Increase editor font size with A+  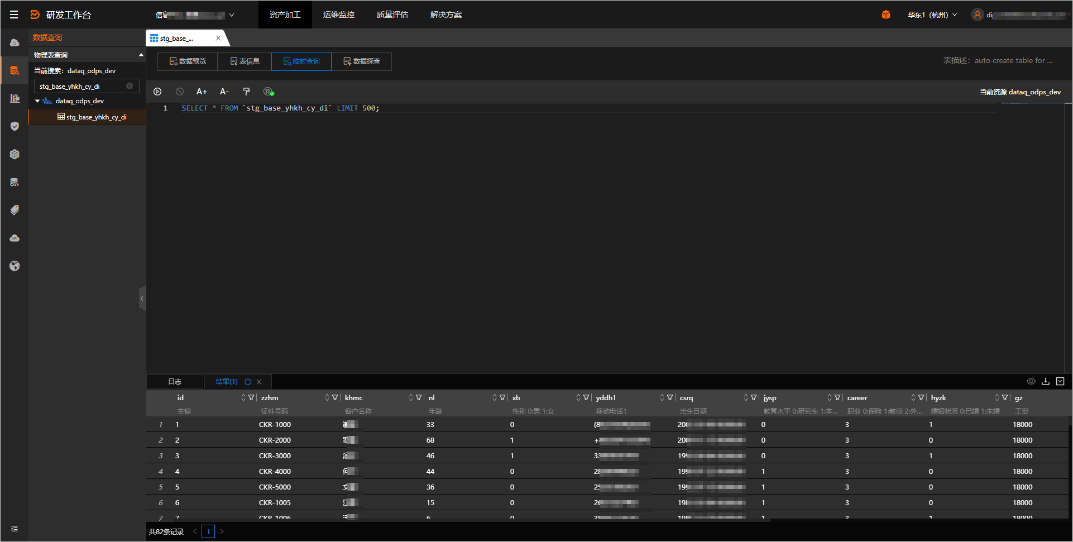pos(202,92)
